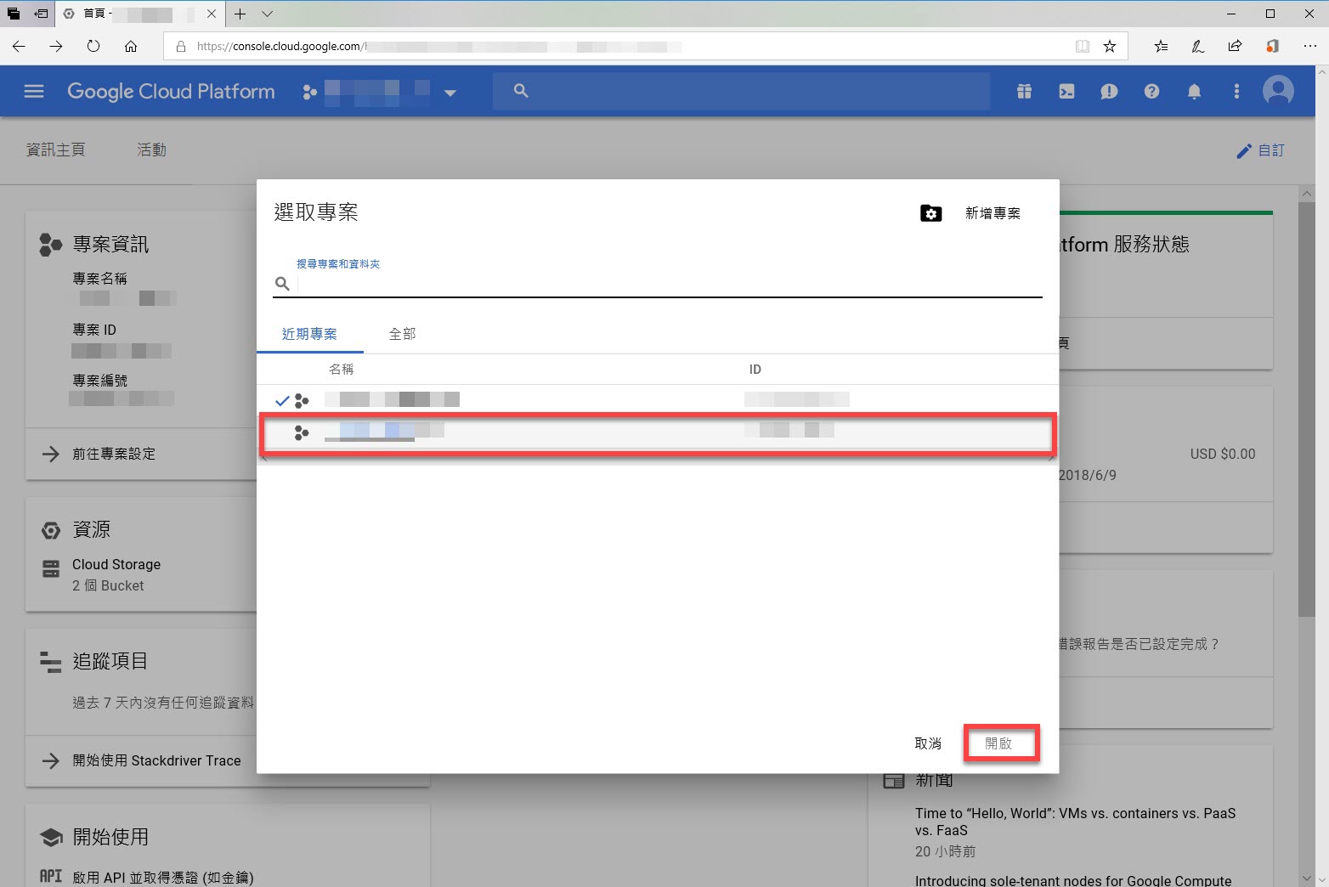Screen dimensions: 1329x887
Task: Open the favorites hub icon
Action: point(1161,47)
